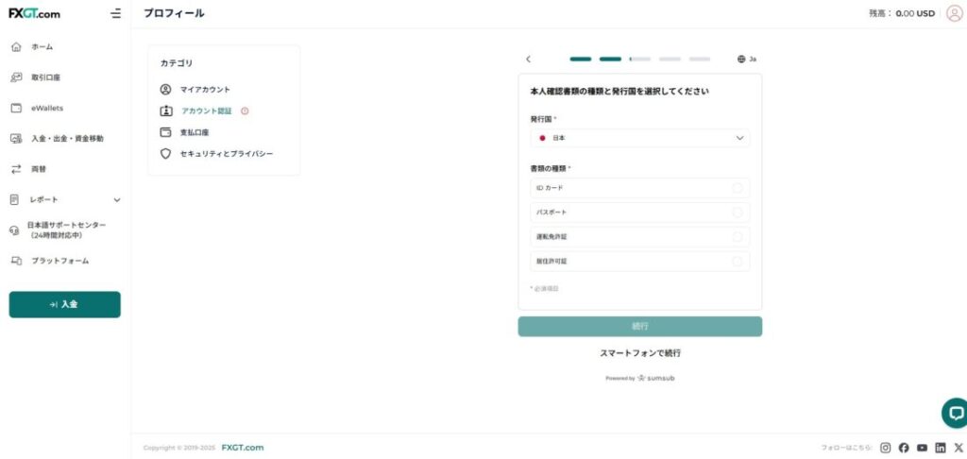Open the LinkedIn icon in footer

point(941,448)
